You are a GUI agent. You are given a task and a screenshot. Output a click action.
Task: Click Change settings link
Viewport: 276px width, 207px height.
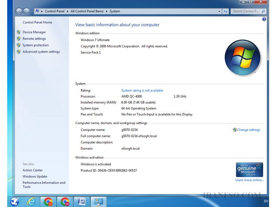click(x=248, y=130)
